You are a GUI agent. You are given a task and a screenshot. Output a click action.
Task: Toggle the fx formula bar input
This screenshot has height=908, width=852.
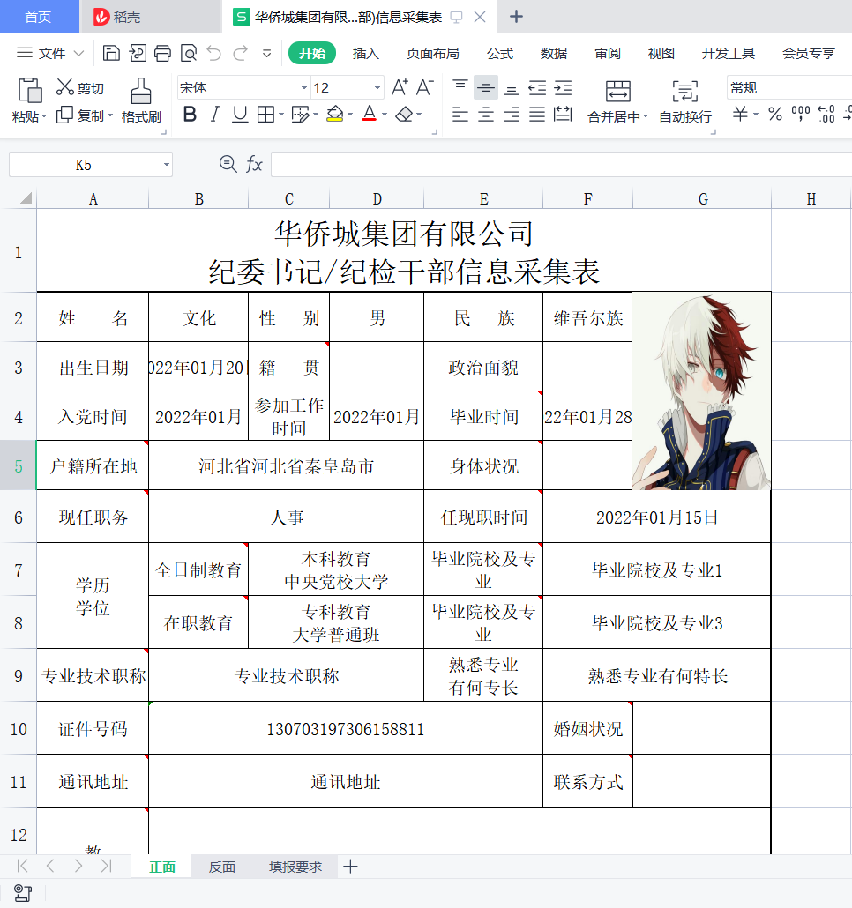tap(252, 164)
